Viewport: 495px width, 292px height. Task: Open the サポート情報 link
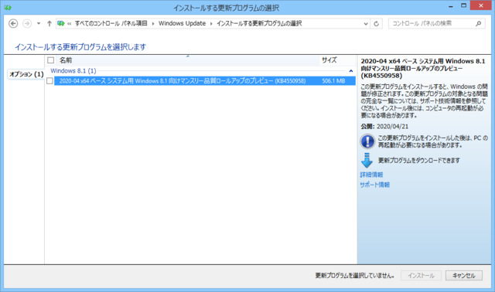[374, 185]
